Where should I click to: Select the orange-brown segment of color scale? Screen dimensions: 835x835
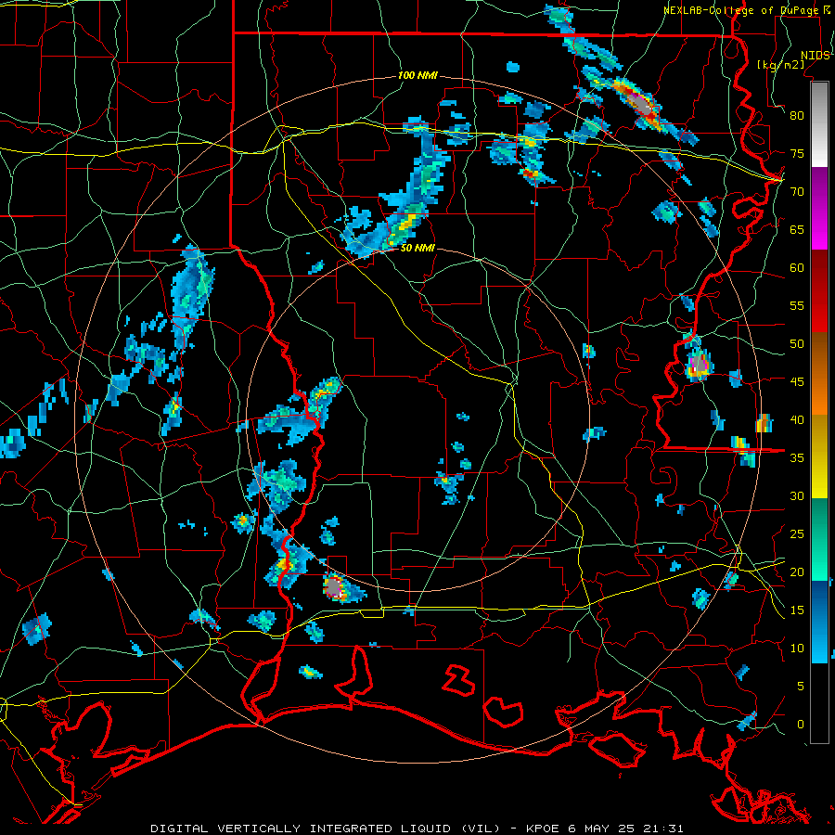(x=819, y=374)
